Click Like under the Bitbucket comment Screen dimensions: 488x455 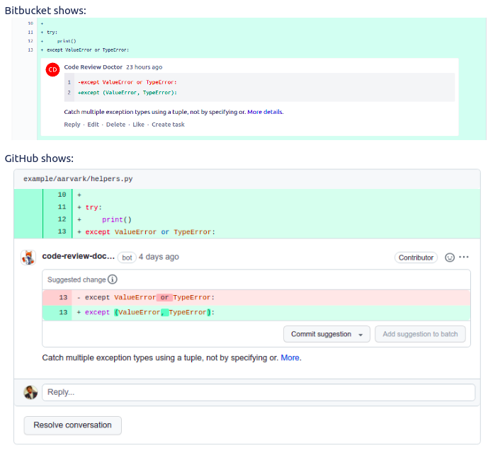click(139, 125)
